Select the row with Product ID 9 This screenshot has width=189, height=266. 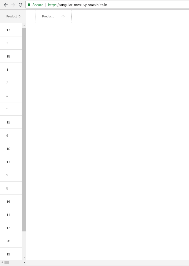[11, 175]
